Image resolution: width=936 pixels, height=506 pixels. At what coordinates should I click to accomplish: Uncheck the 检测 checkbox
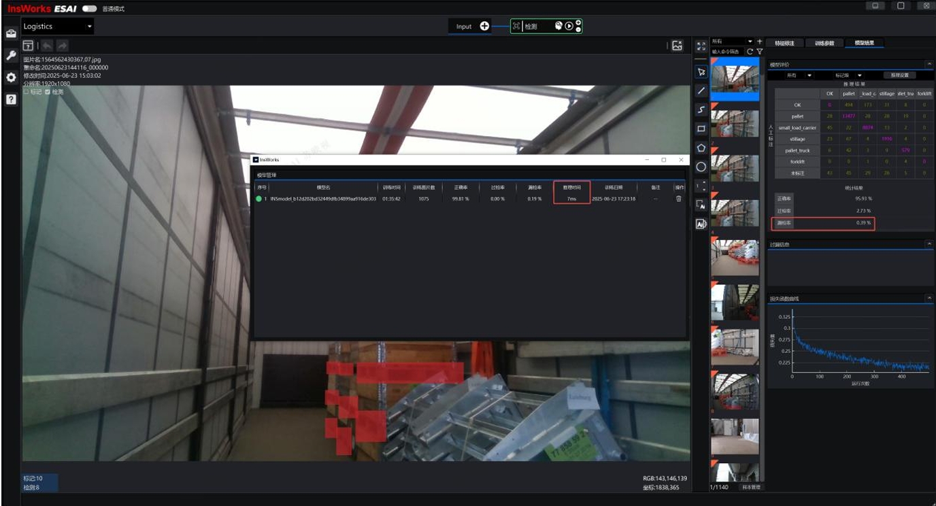tap(48, 92)
